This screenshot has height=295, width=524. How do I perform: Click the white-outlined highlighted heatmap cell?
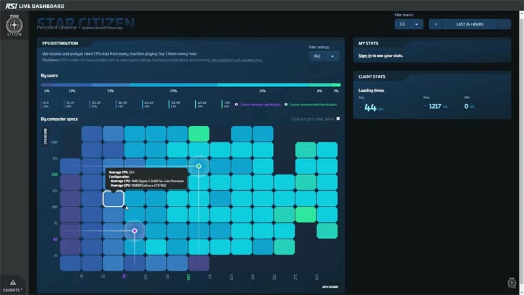pos(113,199)
